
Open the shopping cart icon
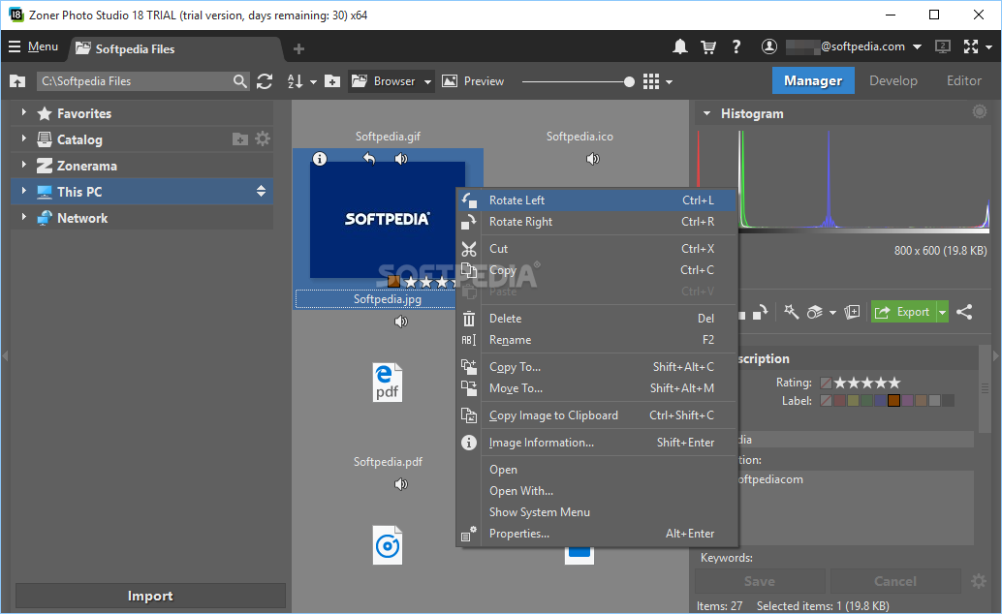click(x=708, y=46)
